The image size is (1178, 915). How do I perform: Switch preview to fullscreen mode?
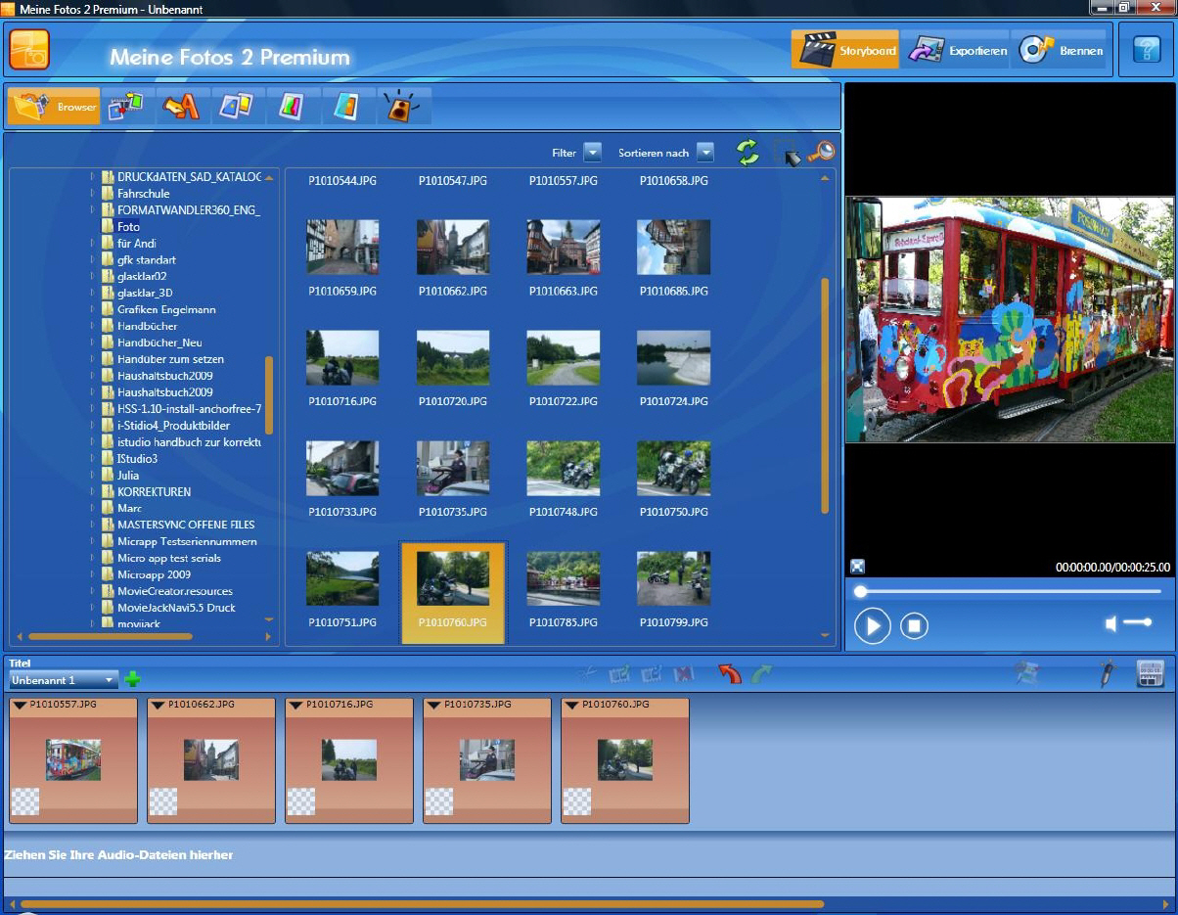[x=857, y=567]
